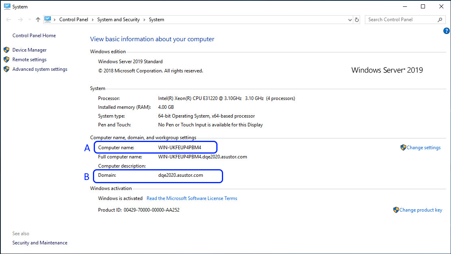
Task: Click shield icon beside Remote settings
Action: tap(6, 60)
